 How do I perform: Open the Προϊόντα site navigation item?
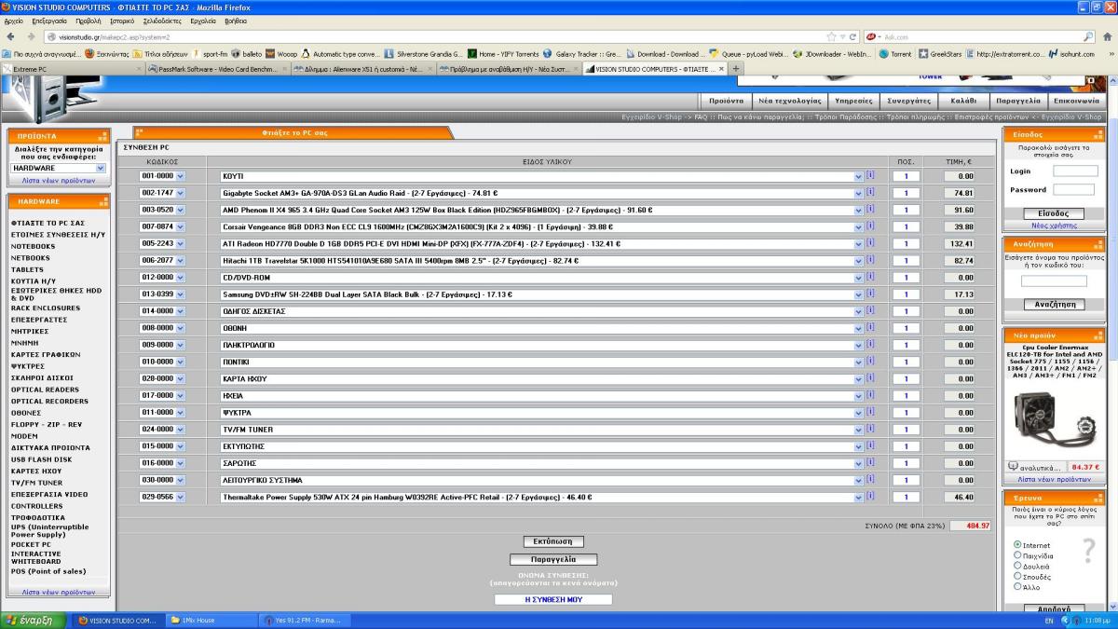[726, 100]
